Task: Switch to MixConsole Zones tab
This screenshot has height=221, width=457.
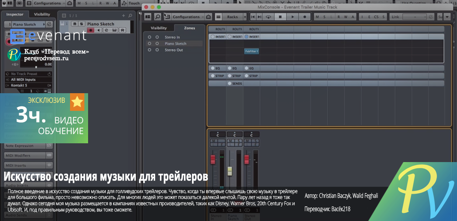Action: [x=189, y=28]
